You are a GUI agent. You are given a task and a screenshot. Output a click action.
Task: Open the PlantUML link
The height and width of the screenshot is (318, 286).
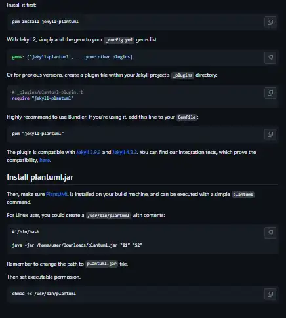click(57, 194)
